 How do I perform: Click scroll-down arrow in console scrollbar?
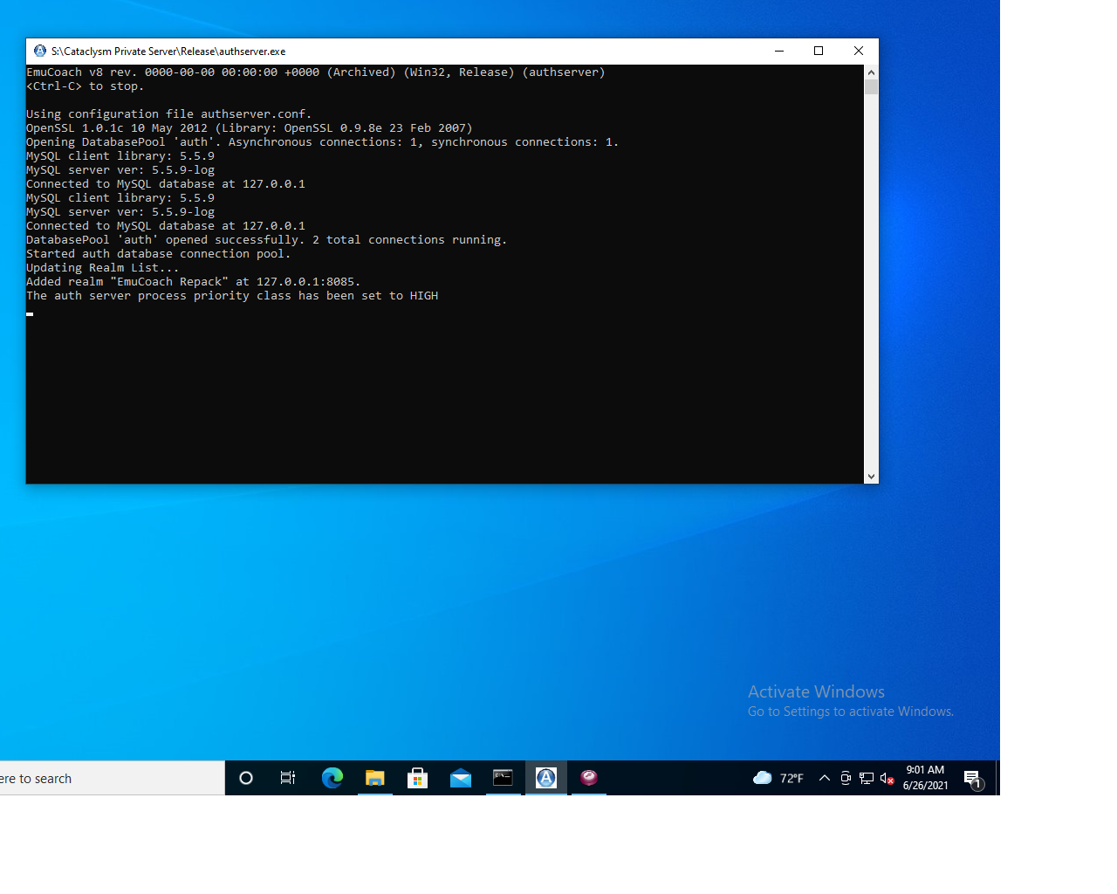(x=871, y=477)
